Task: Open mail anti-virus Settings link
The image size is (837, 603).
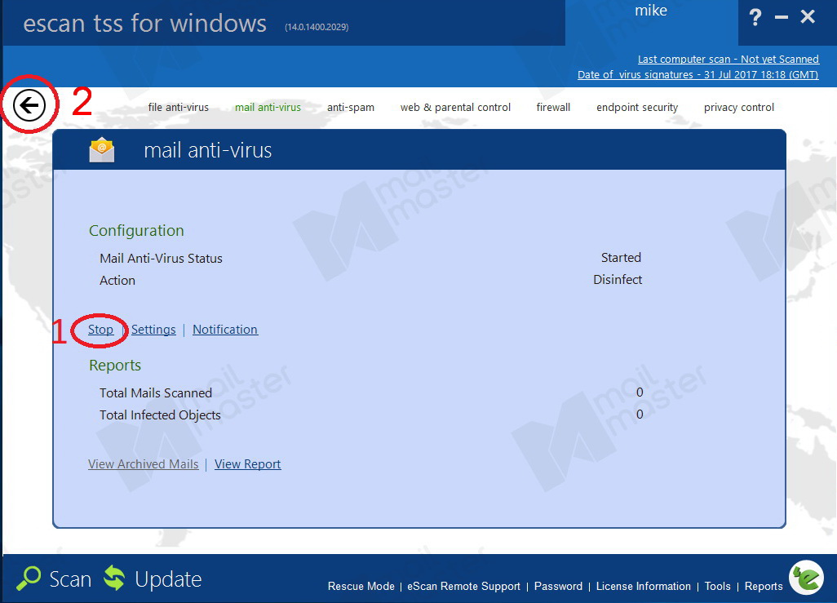Action: click(153, 330)
